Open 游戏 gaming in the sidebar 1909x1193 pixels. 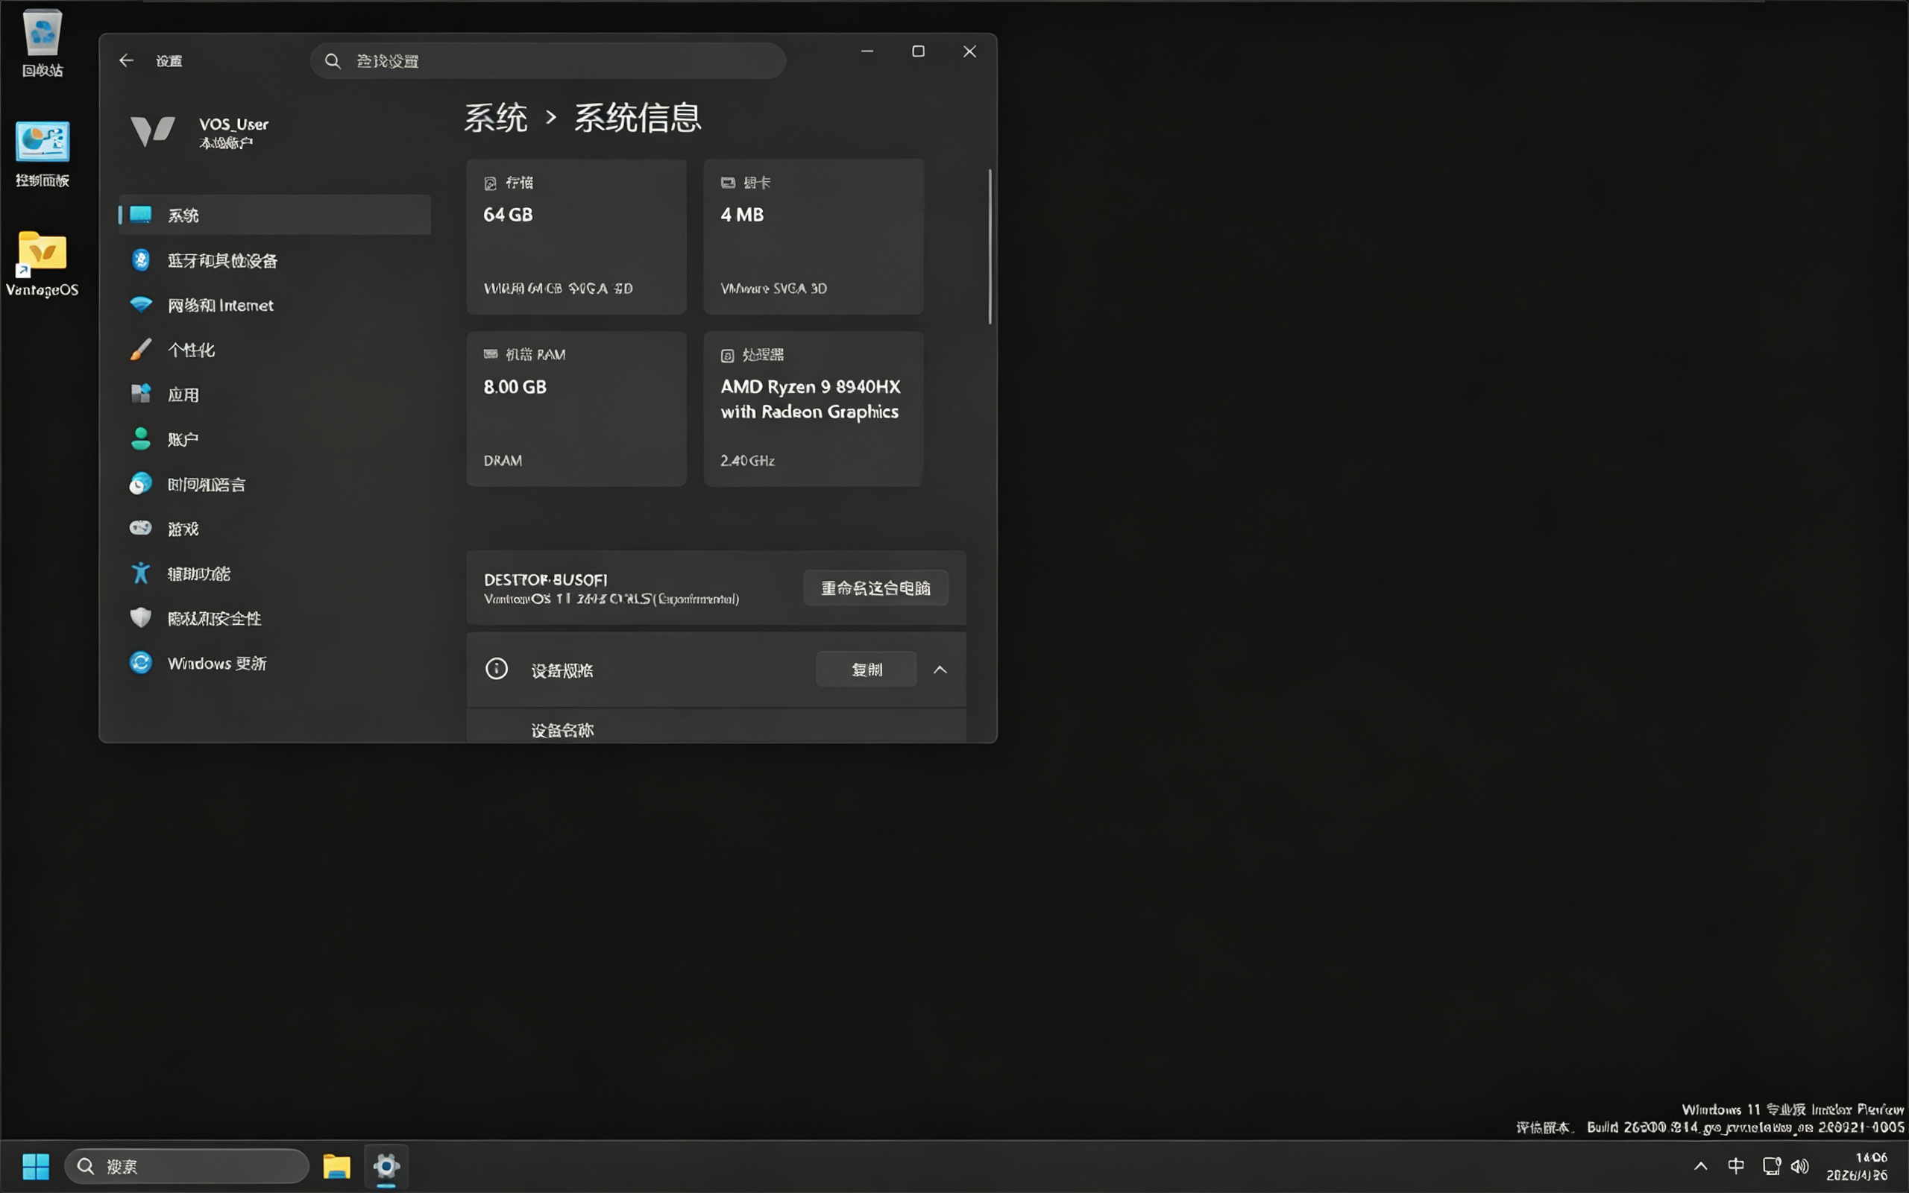pos(274,529)
